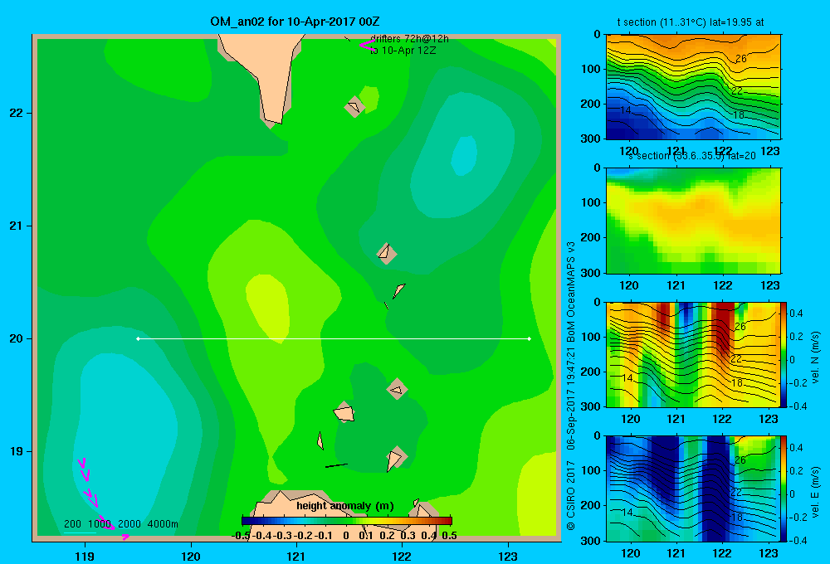Click longitude label 119 on the main map
Viewport: 830px width, 564px height.
pos(85,556)
